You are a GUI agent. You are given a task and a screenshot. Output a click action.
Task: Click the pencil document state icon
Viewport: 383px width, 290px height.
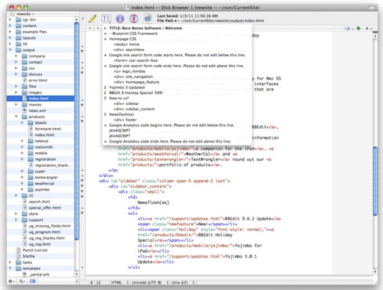pos(93,19)
